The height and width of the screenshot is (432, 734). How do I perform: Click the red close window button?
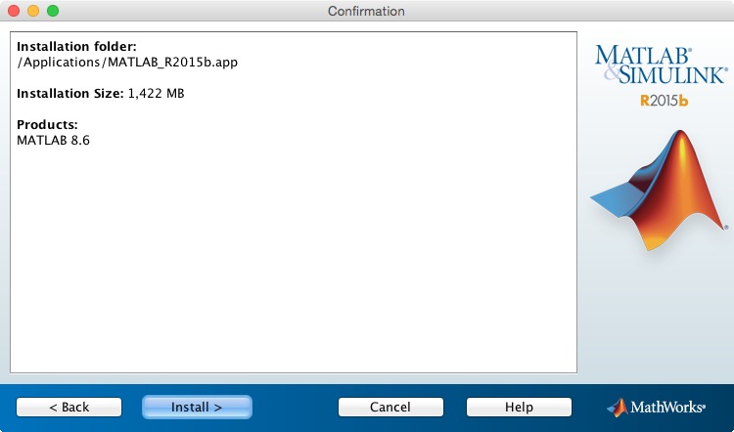click(x=14, y=11)
